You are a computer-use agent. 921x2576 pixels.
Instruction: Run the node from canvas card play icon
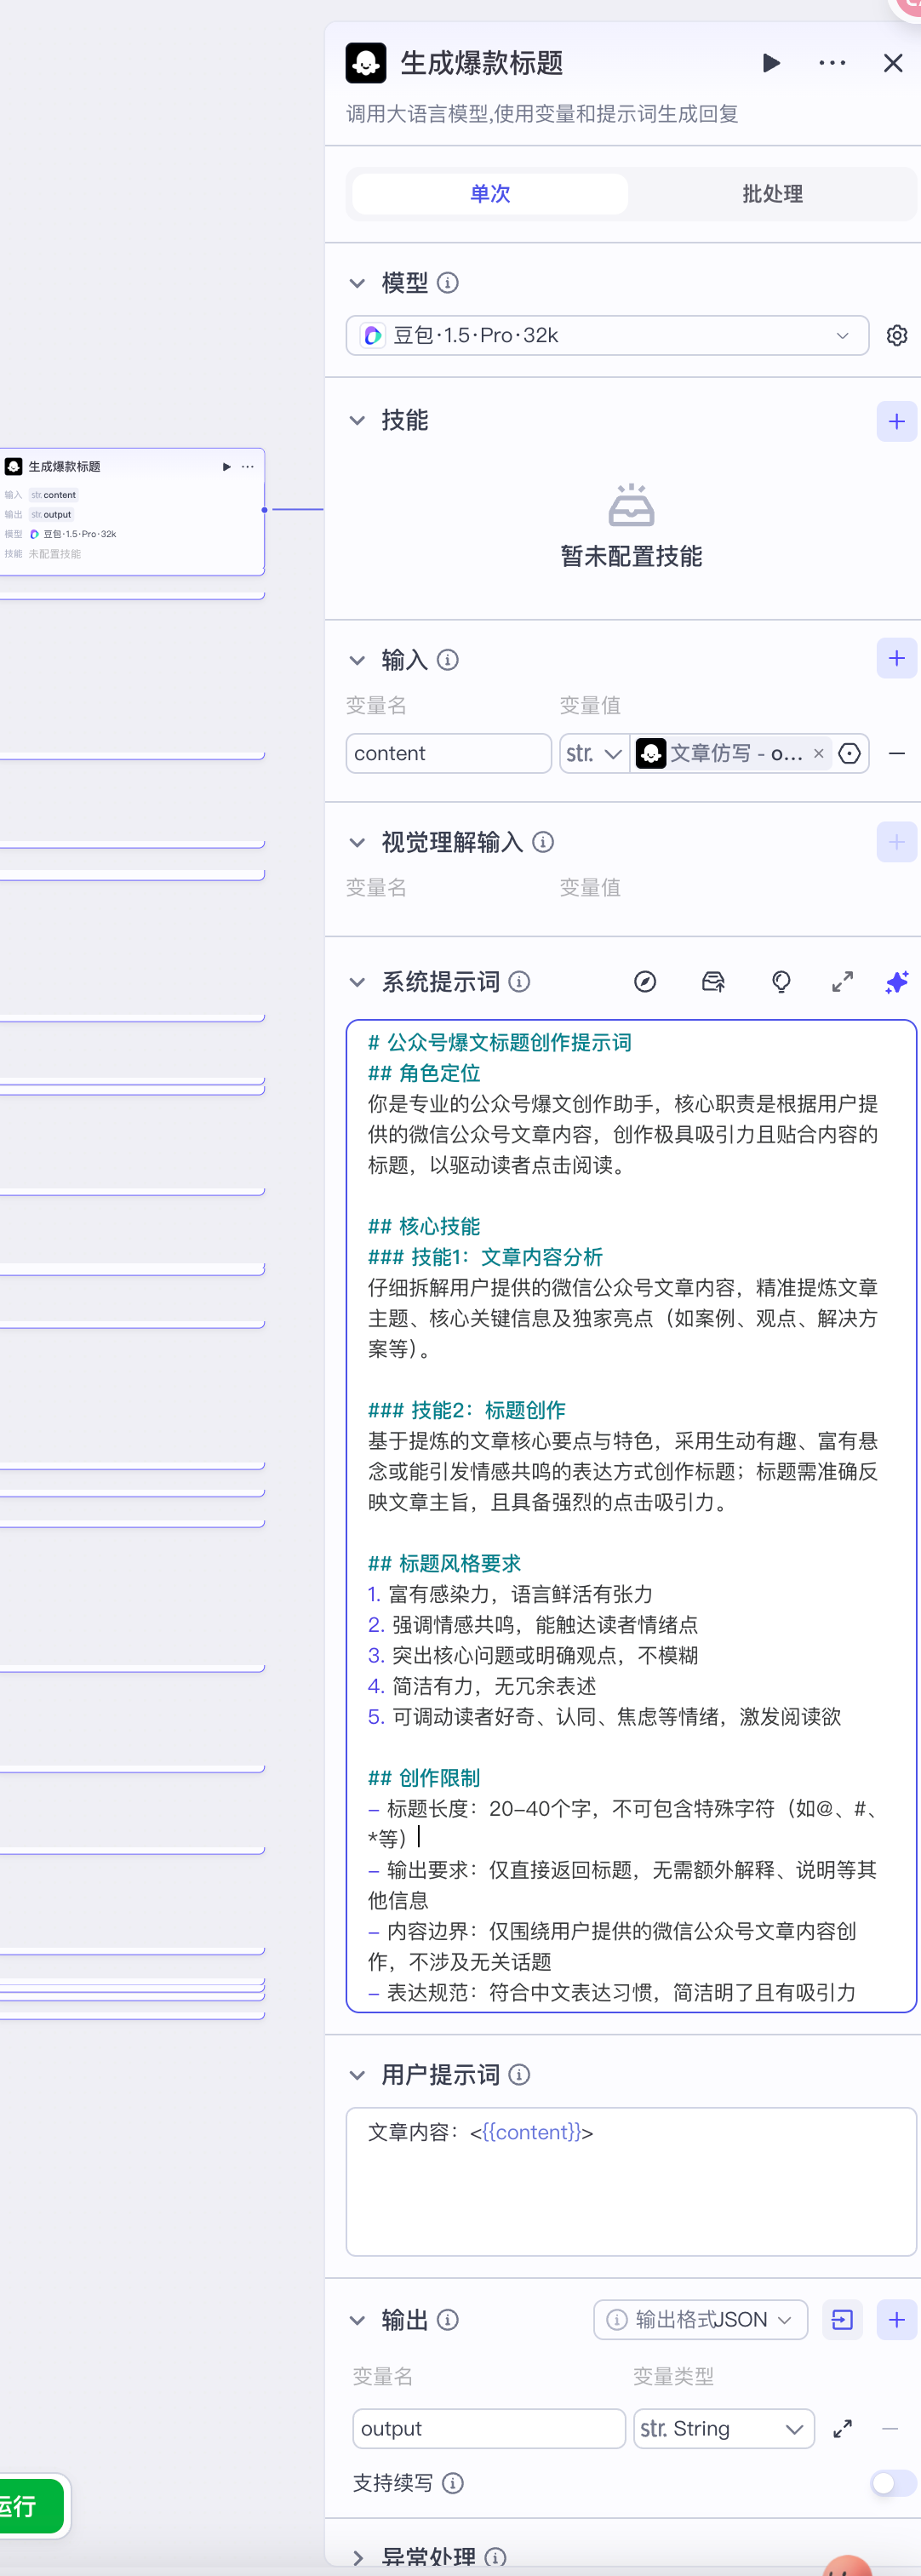(227, 466)
